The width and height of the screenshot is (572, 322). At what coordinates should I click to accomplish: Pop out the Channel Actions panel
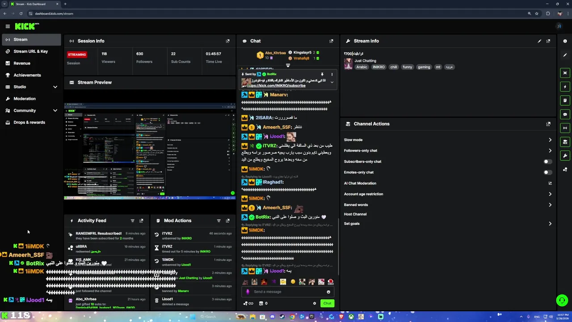point(548,124)
